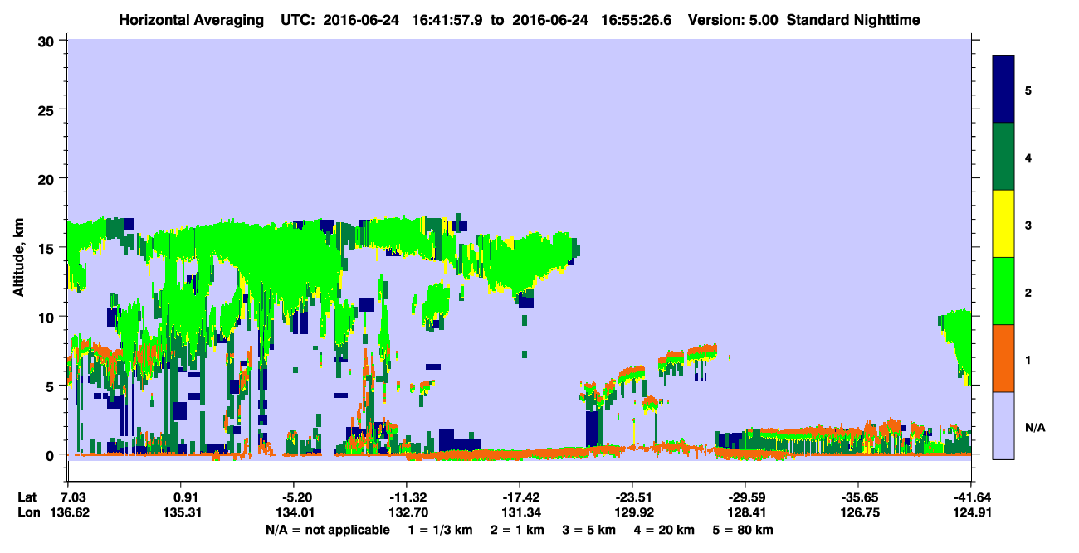Click the '4 = 20 km' legend note
The height and width of the screenshot is (553, 1079).
point(666,530)
